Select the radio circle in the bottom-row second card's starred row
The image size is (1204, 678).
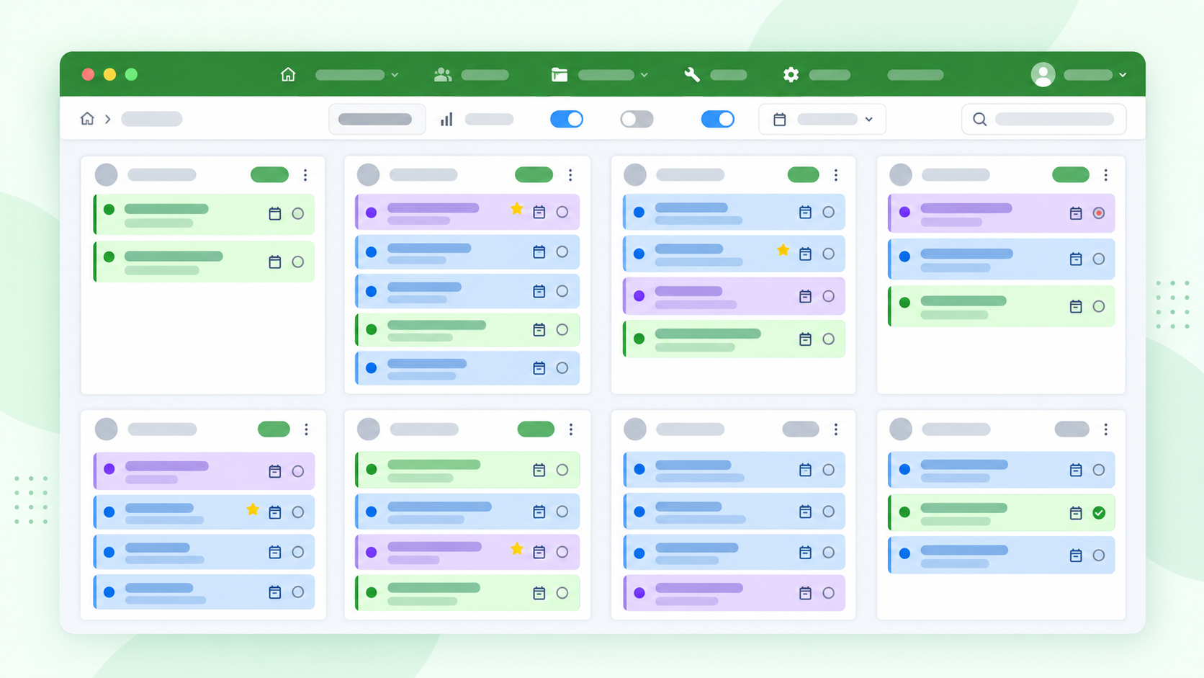tap(562, 552)
